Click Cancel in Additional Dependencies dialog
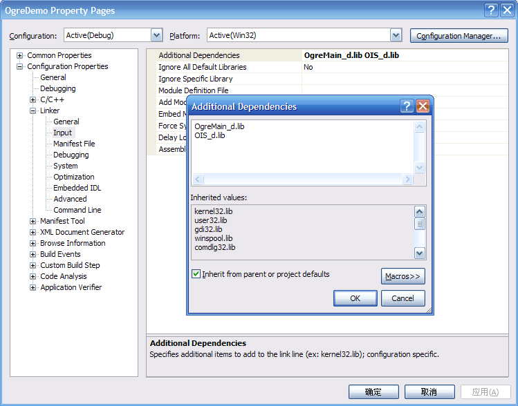Screen dimensions: 518x406 [403, 298]
